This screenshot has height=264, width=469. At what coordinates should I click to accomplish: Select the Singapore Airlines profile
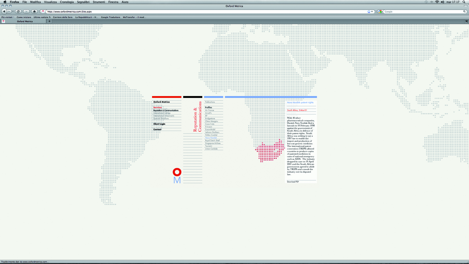click(213, 143)
